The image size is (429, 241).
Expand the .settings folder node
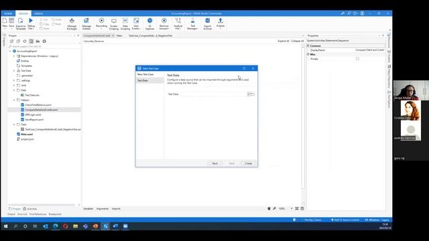click(x=14, y=80)
